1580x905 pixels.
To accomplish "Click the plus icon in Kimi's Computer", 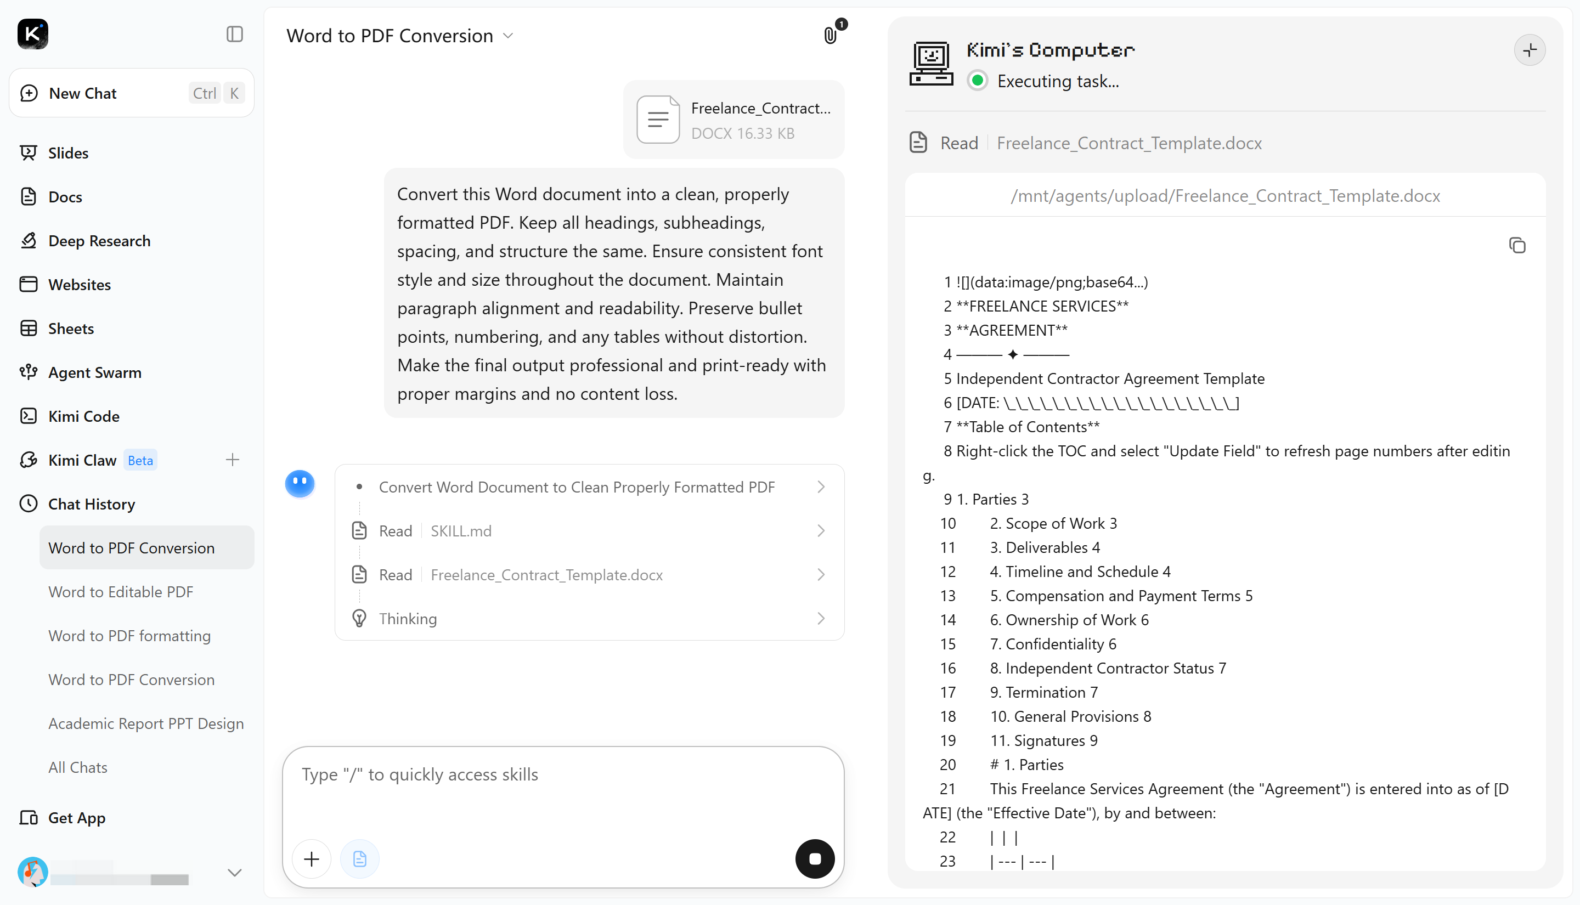I will 1530,50.
